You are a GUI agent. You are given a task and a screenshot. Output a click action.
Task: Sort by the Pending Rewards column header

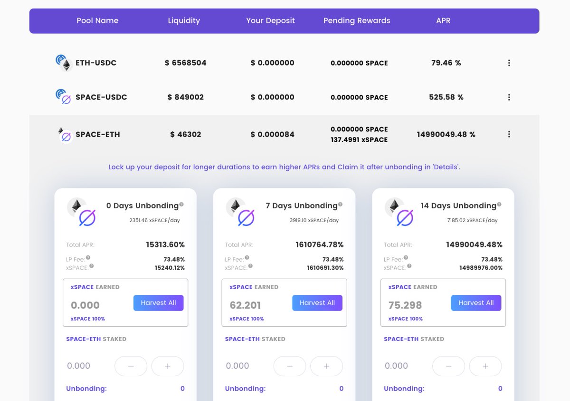click(357, 21)
